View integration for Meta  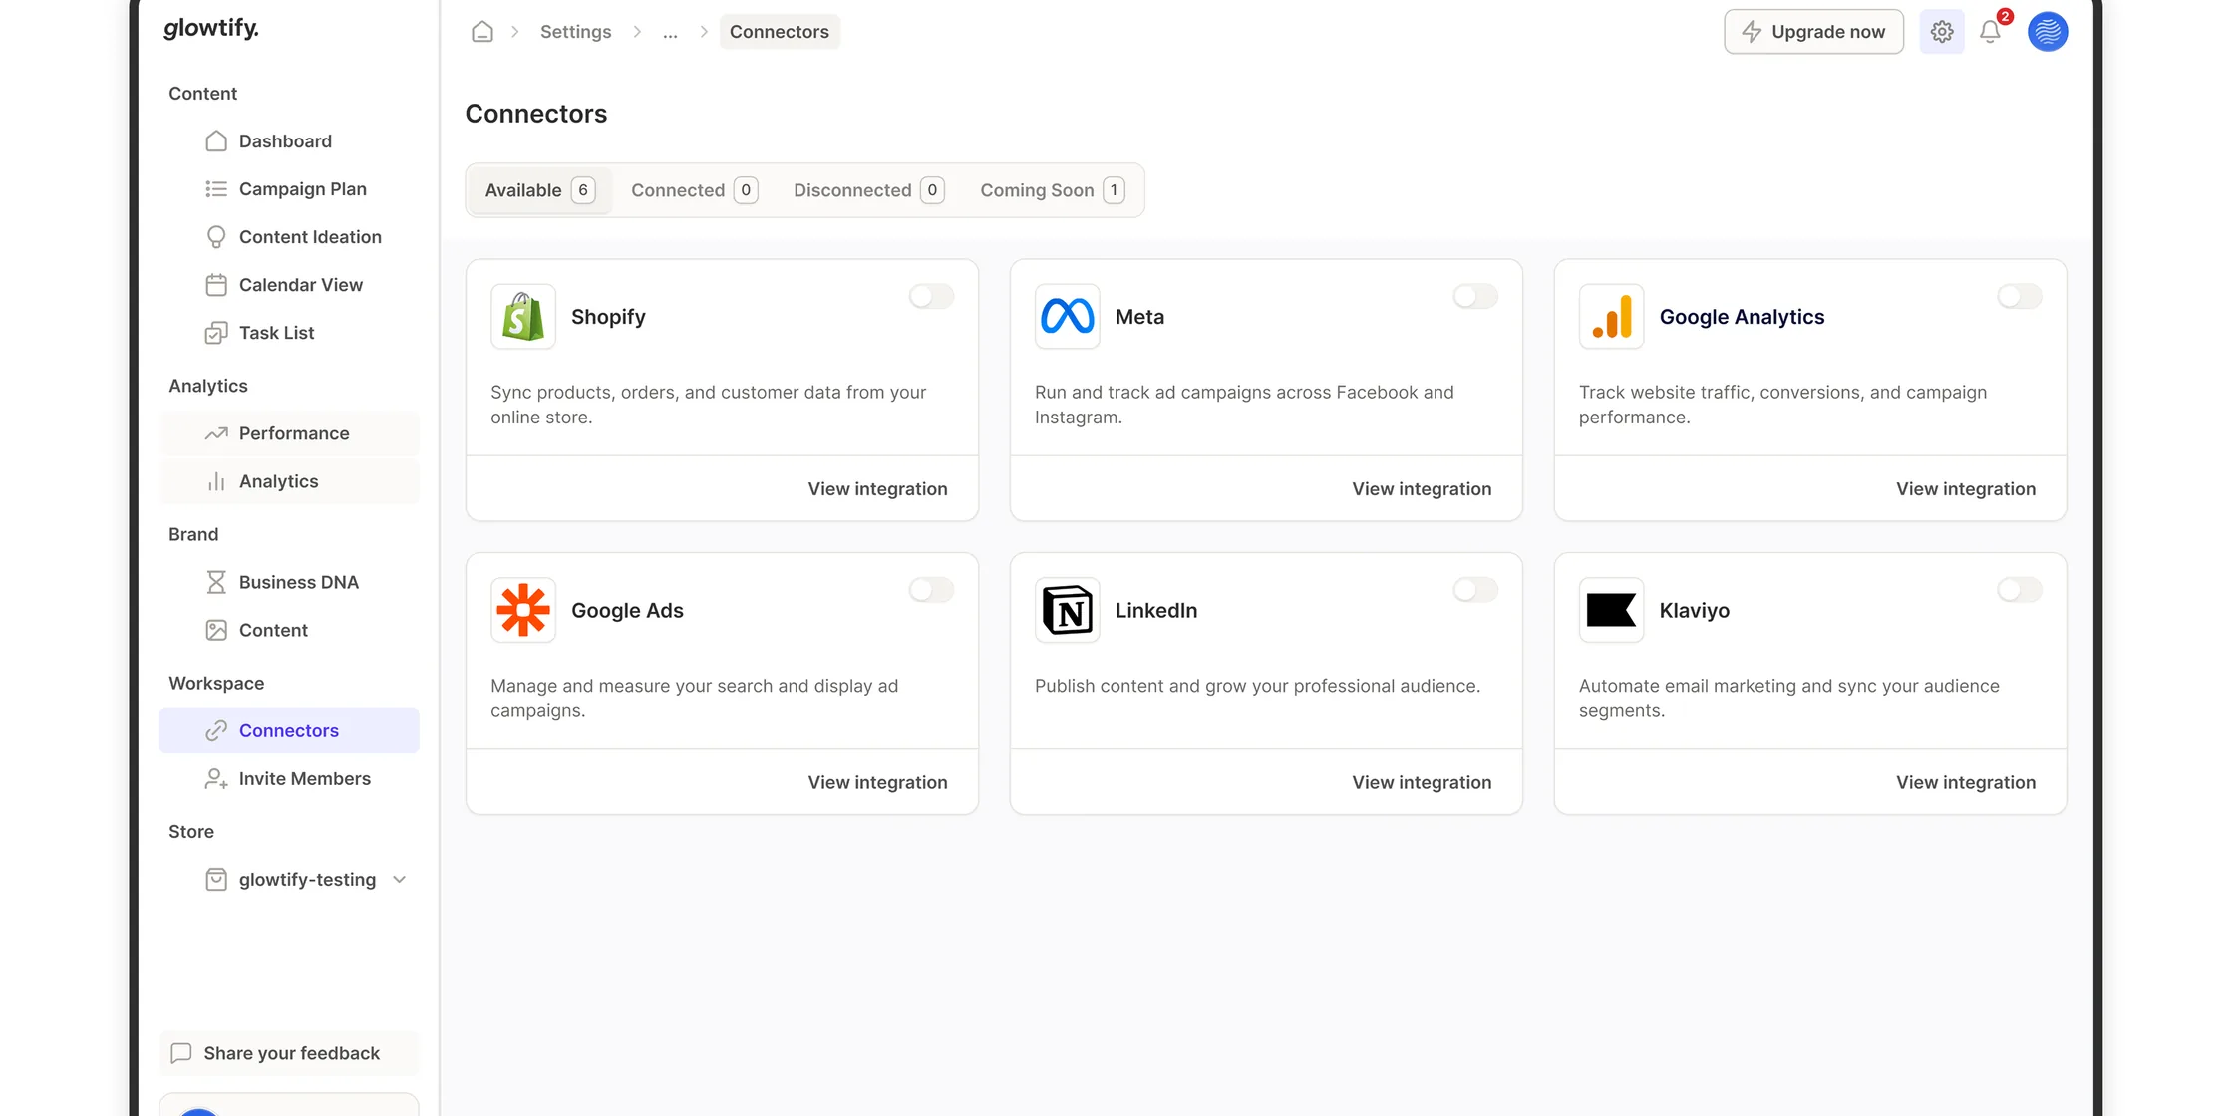coord(1422,489)
